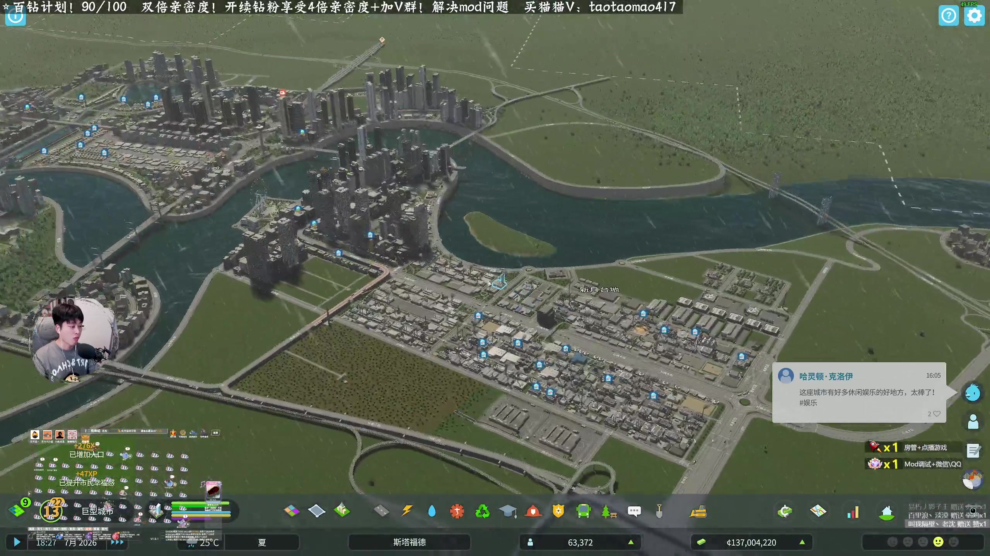
Task: Click the chirp author avatar
Action: (x=785, y=375)
